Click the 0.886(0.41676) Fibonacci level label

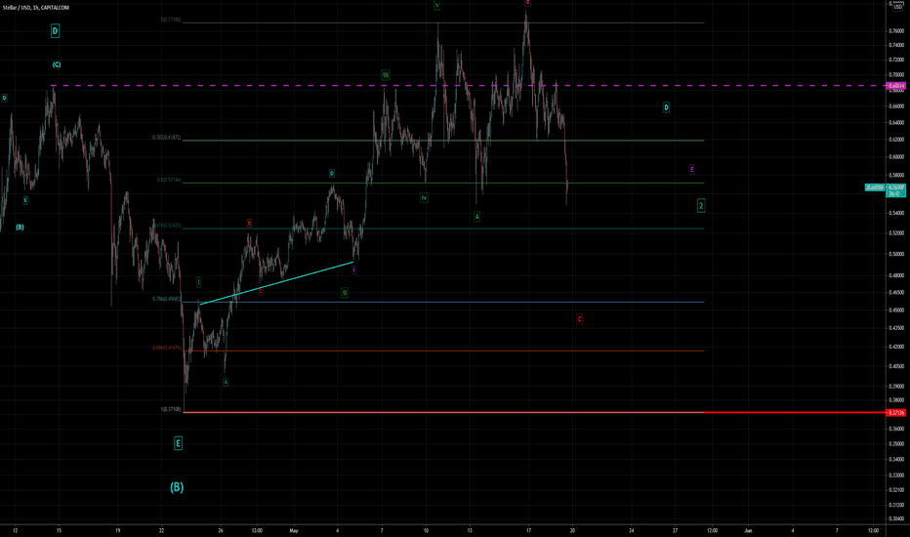tap(167, 348)
